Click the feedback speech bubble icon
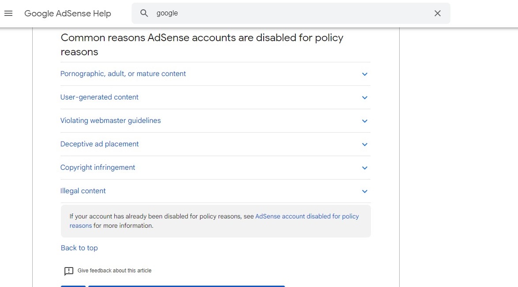 pos(69,271)
